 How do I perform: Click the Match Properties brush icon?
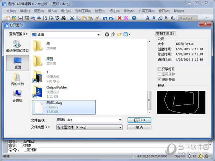pyautogui.click(x=97, y=18)
